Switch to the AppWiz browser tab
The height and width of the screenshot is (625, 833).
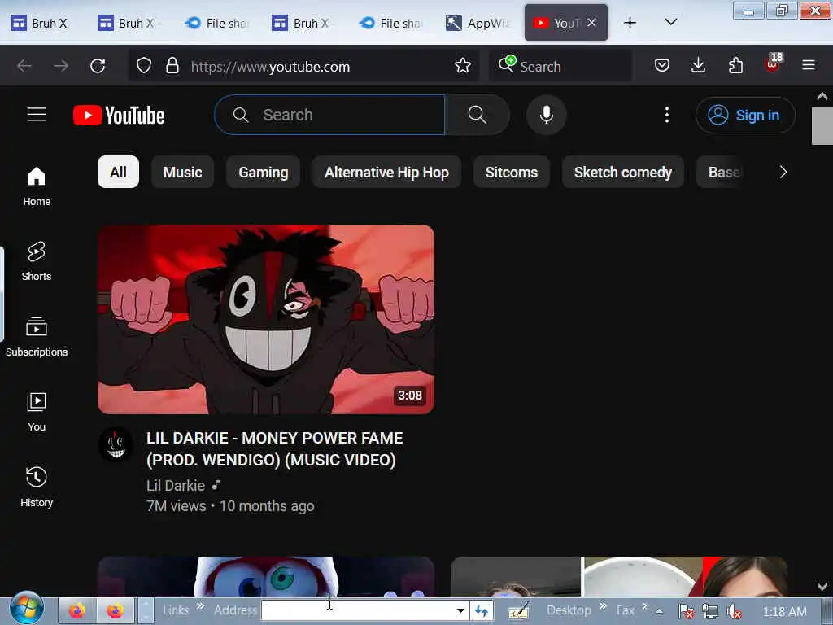[x=478, y=23]
